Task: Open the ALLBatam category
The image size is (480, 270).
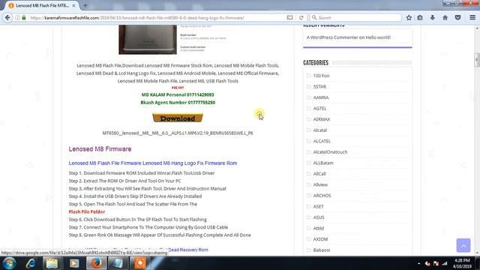Action: 323,163
